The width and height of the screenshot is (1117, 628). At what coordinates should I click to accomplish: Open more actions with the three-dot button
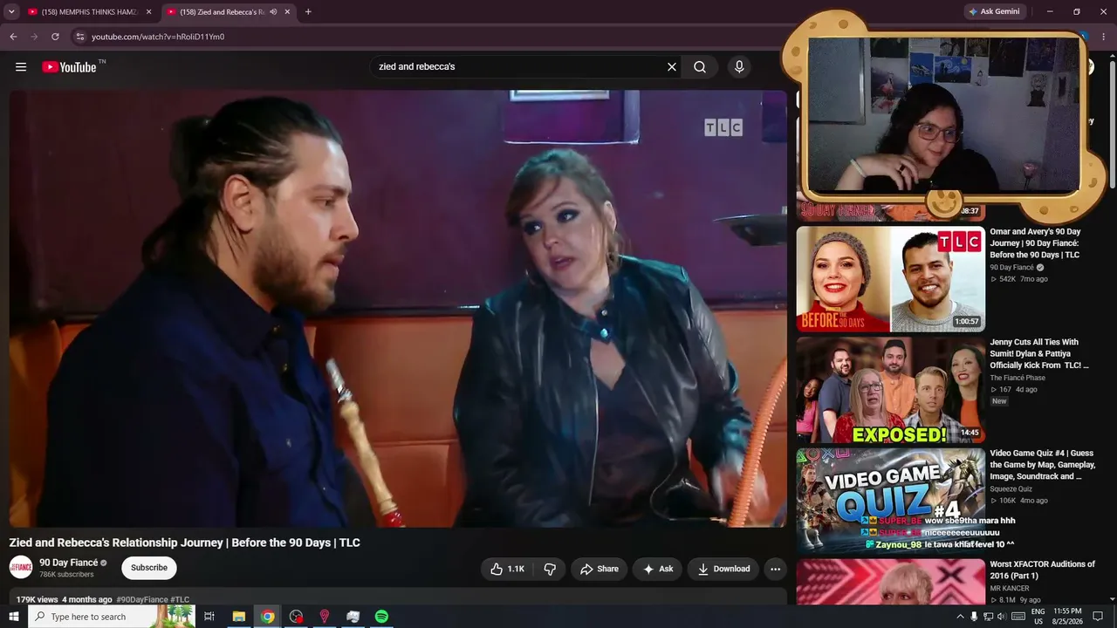coord(775,569)
